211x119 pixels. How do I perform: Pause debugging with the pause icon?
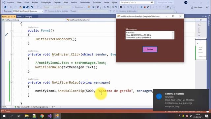click(x=141, y=7)
